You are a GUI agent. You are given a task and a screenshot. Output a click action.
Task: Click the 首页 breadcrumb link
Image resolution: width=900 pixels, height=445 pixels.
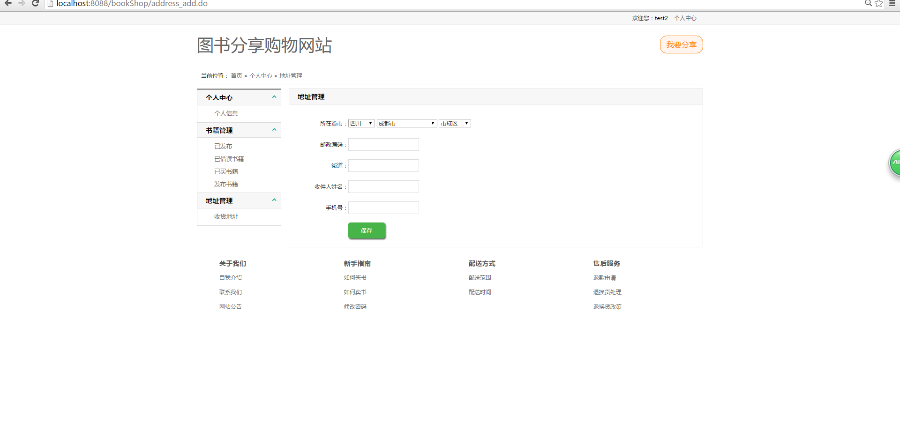click(236, 75)
